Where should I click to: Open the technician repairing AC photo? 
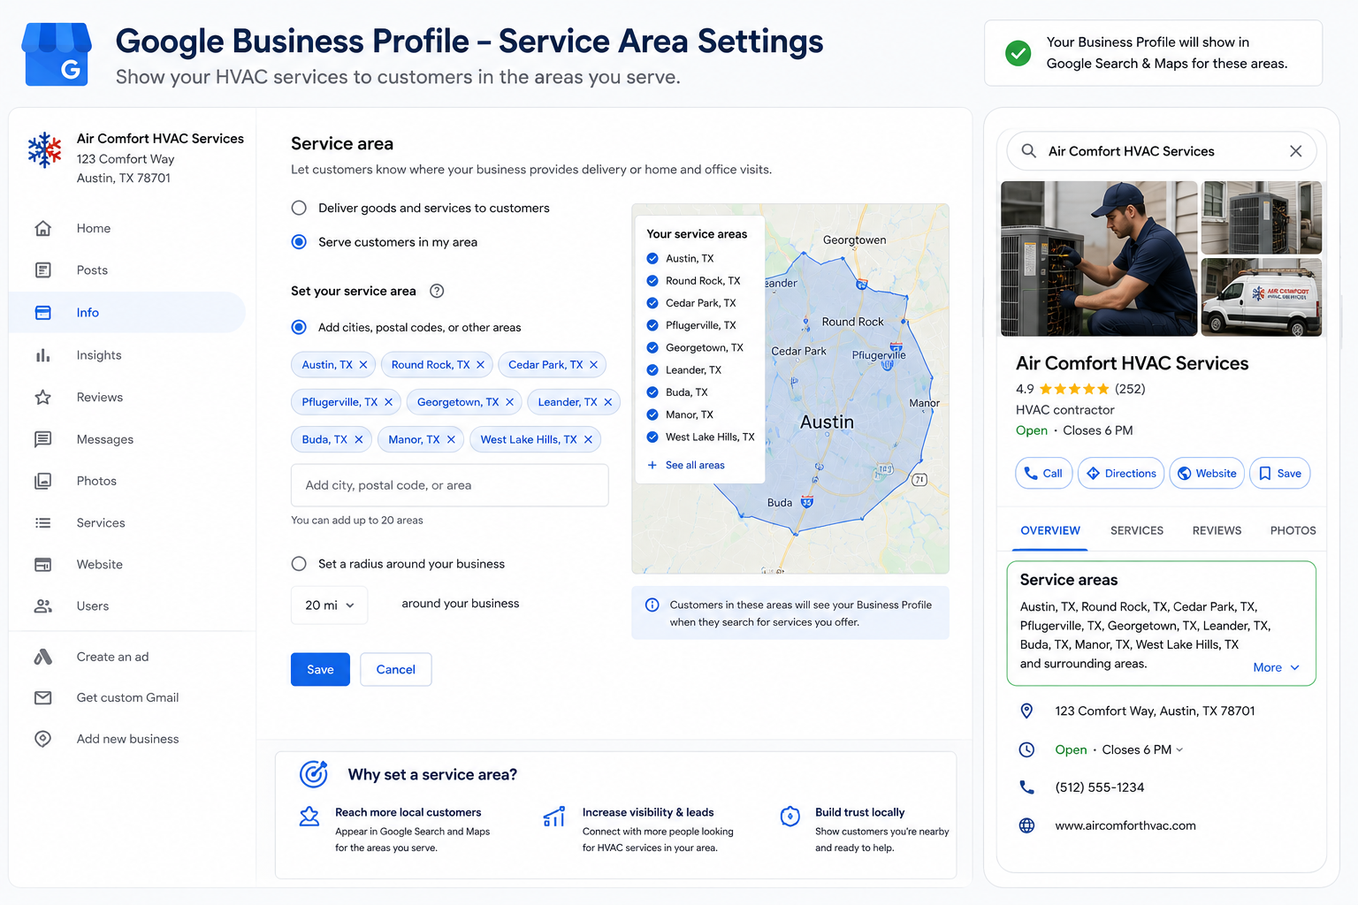pyautogui.click(x=1099, y=258)
